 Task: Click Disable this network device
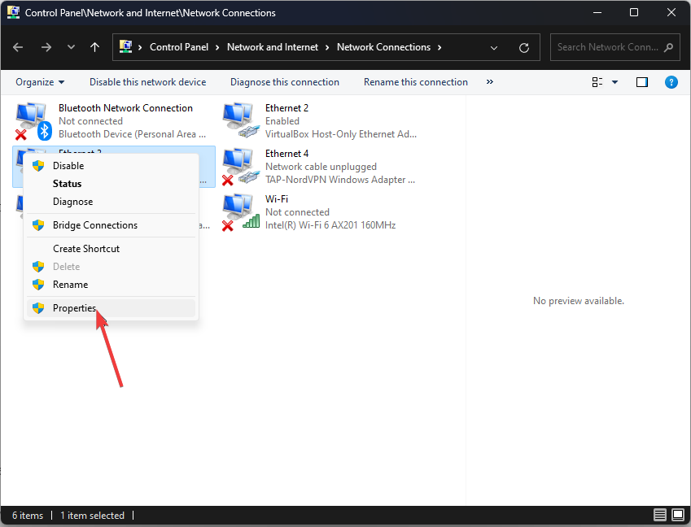(147, 82)
